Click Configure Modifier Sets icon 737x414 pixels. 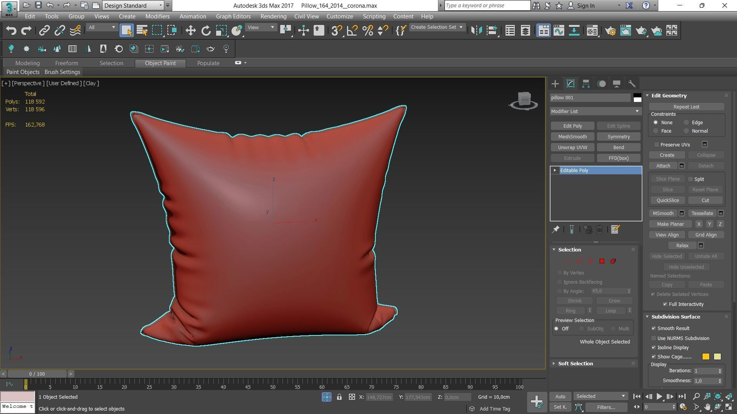click(x=615, y=230)
